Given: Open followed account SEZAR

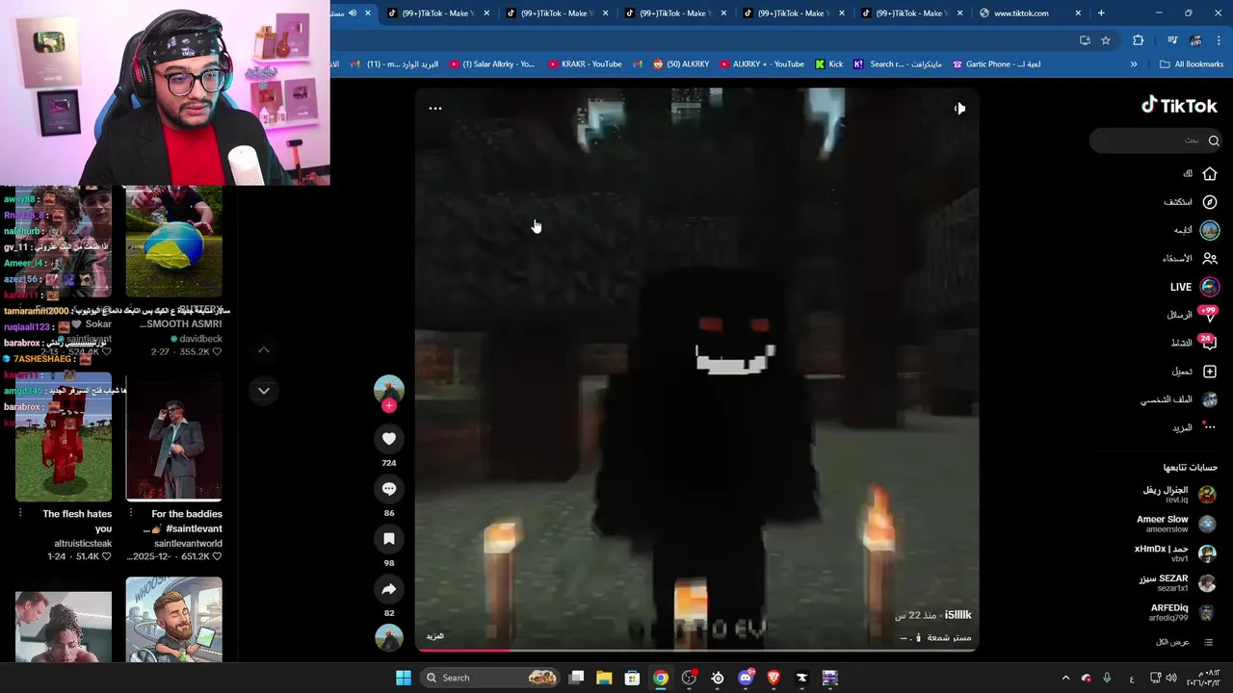Looking at the screenshot, I should click(1177, 583).
